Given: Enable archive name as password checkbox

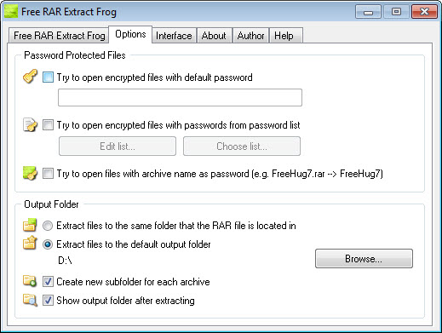Looking at the screenshot, I should tap(48, 173).
